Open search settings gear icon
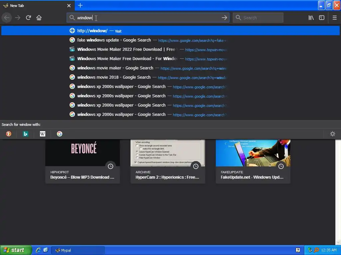Screen dimensions: 341x255 (x=333, y=134)
